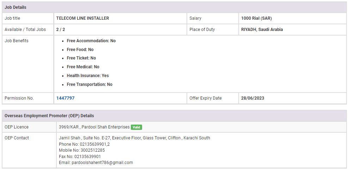Image resolution: width=348 pixels, height=170 pixels.
Task: Click the TELECOM LINE INSTALLER job title
Action: coord(83,18)
